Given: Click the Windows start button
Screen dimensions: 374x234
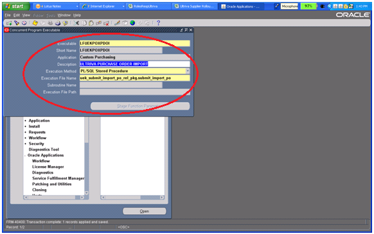Looking at the screenshot, I should coord(15,6).
